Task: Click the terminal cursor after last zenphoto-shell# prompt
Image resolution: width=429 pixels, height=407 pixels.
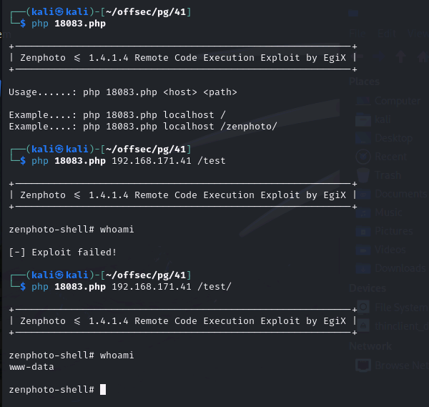Action: tap(103, 390)
